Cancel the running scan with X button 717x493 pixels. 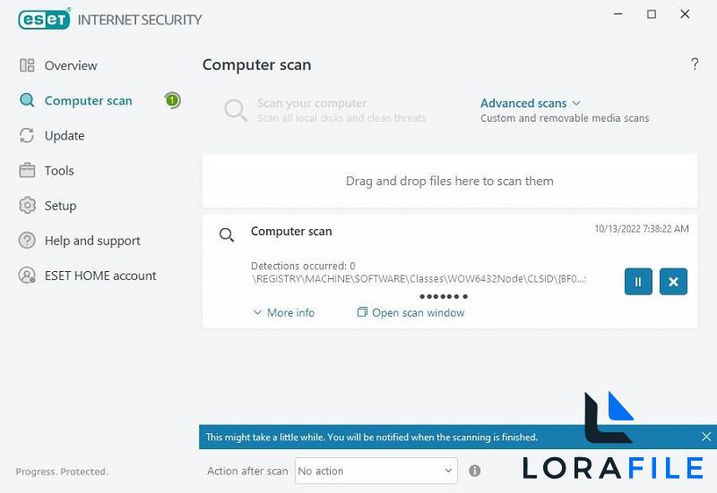coord(673,282)
